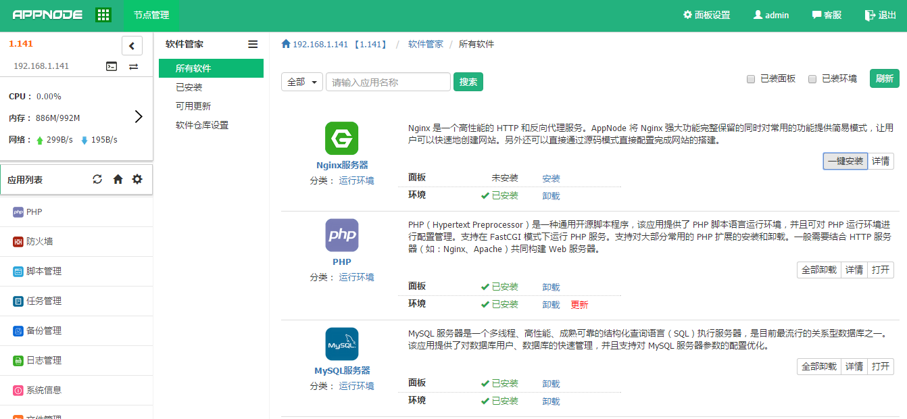907x419 pixels.
Task: Open 防火墙 in the application list
Action: pos(76,242)
